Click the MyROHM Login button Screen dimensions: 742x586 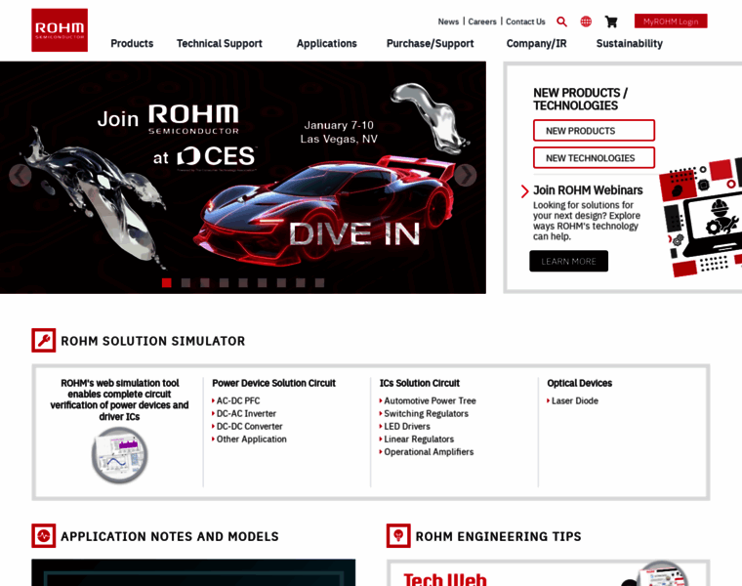coord(671,21)
